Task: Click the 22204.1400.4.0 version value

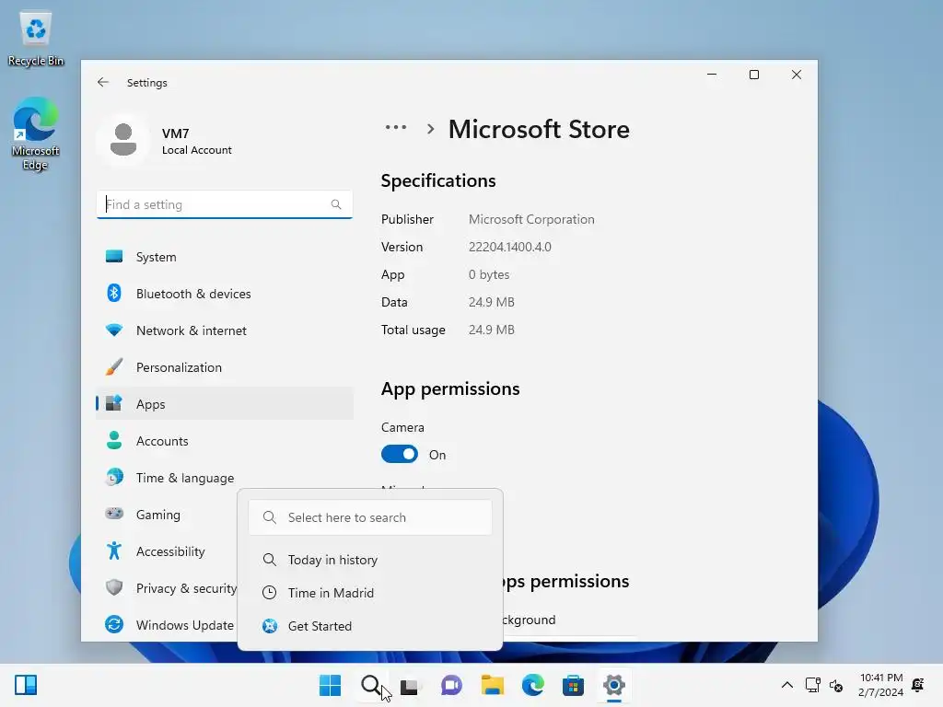Action: [x=509, y=247]
